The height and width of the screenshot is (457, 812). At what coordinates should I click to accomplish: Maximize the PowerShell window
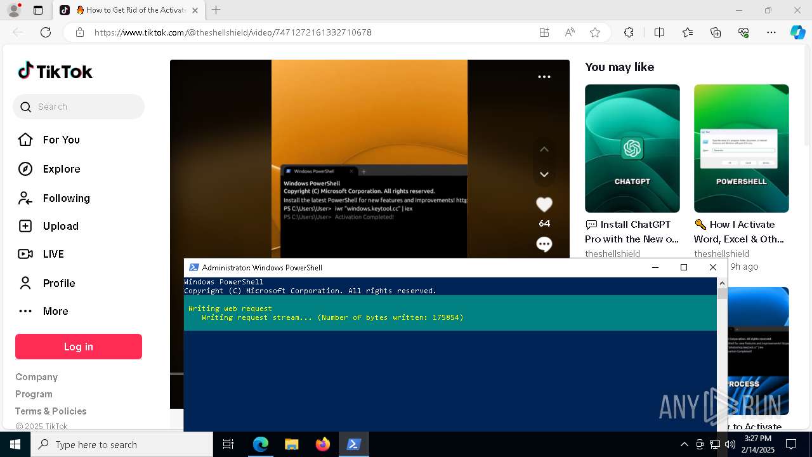pyautogui.click(x=684, y=267)
